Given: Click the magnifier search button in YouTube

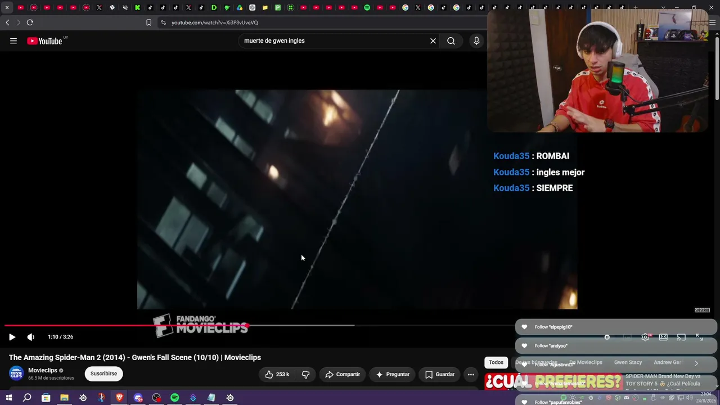Looking at the screenshot, I should pyautogui.click(x=451, y=40).
